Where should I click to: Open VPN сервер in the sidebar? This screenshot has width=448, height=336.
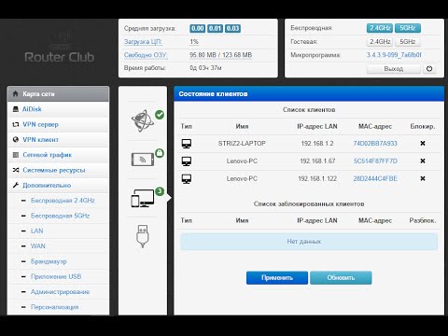pos(58,124)
